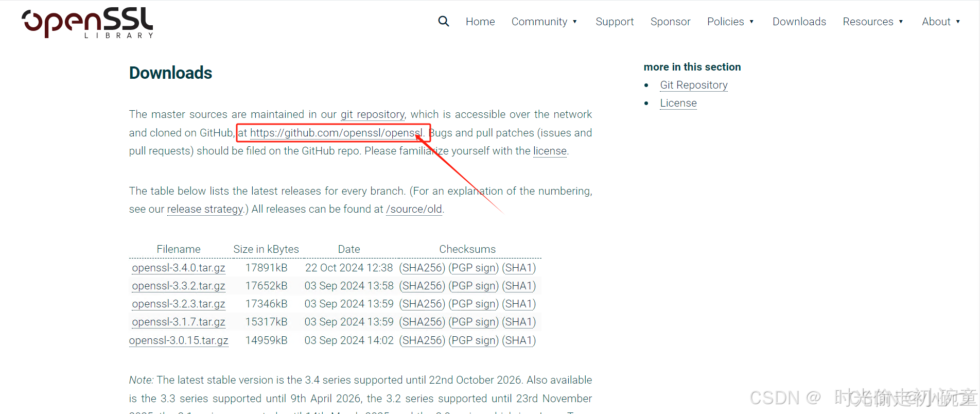Open the license link in paragraph
The height and width of the screenshot is (414, 980).
click(x=550, y=151)
